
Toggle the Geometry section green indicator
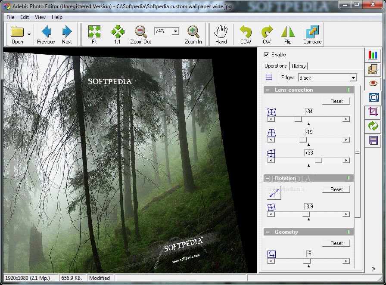[349, 232]
